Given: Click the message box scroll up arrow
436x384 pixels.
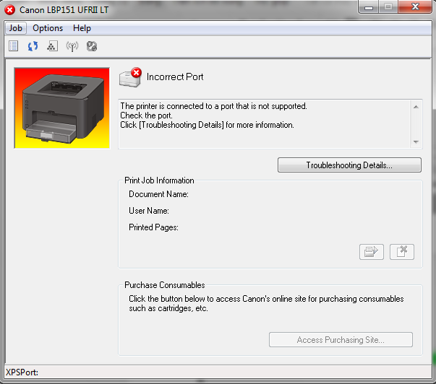Looking at the screenshot, I should coord(416,107).
